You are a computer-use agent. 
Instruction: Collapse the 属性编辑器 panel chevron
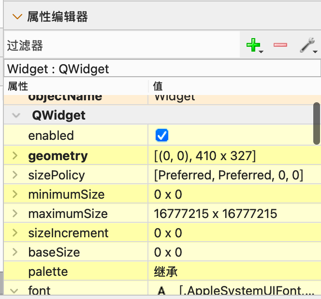(17, 17)
